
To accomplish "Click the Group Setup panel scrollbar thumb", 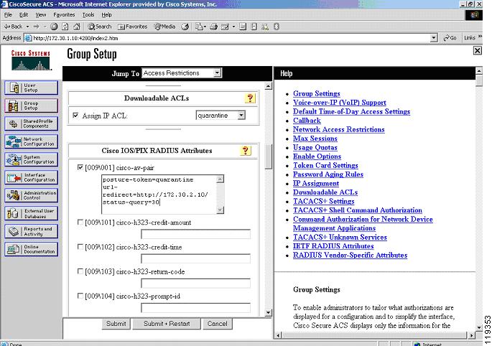I will (269, 156).
